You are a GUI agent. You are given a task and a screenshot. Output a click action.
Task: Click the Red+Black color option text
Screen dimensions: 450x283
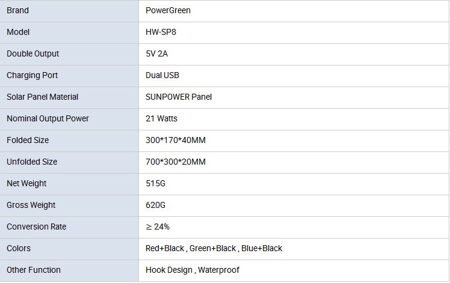[x=165, y=248]
